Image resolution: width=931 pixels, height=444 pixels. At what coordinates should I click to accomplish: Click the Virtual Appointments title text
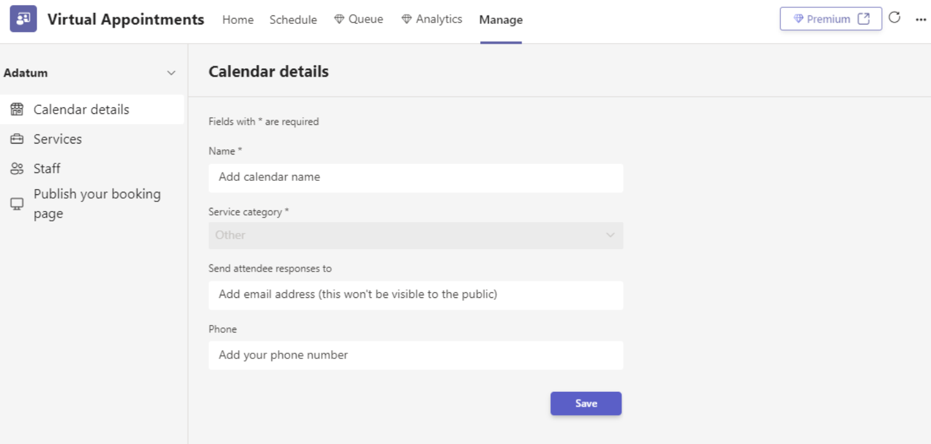[126, 19]
